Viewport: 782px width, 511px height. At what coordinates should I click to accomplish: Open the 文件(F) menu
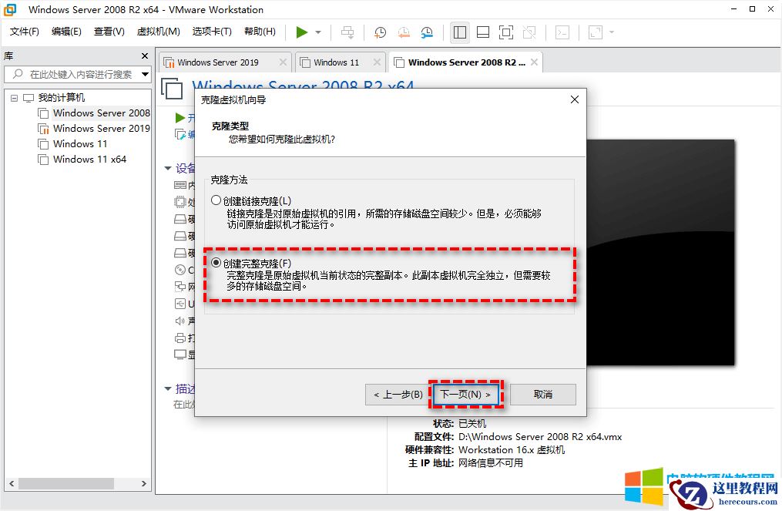click(24, 32)
